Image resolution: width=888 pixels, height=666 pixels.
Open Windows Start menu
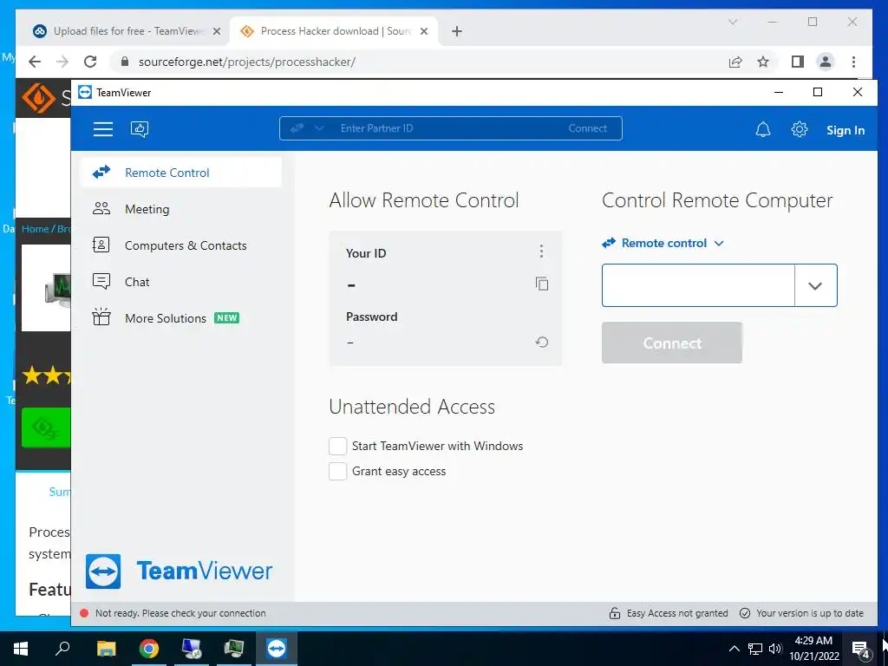click(21, 649)
